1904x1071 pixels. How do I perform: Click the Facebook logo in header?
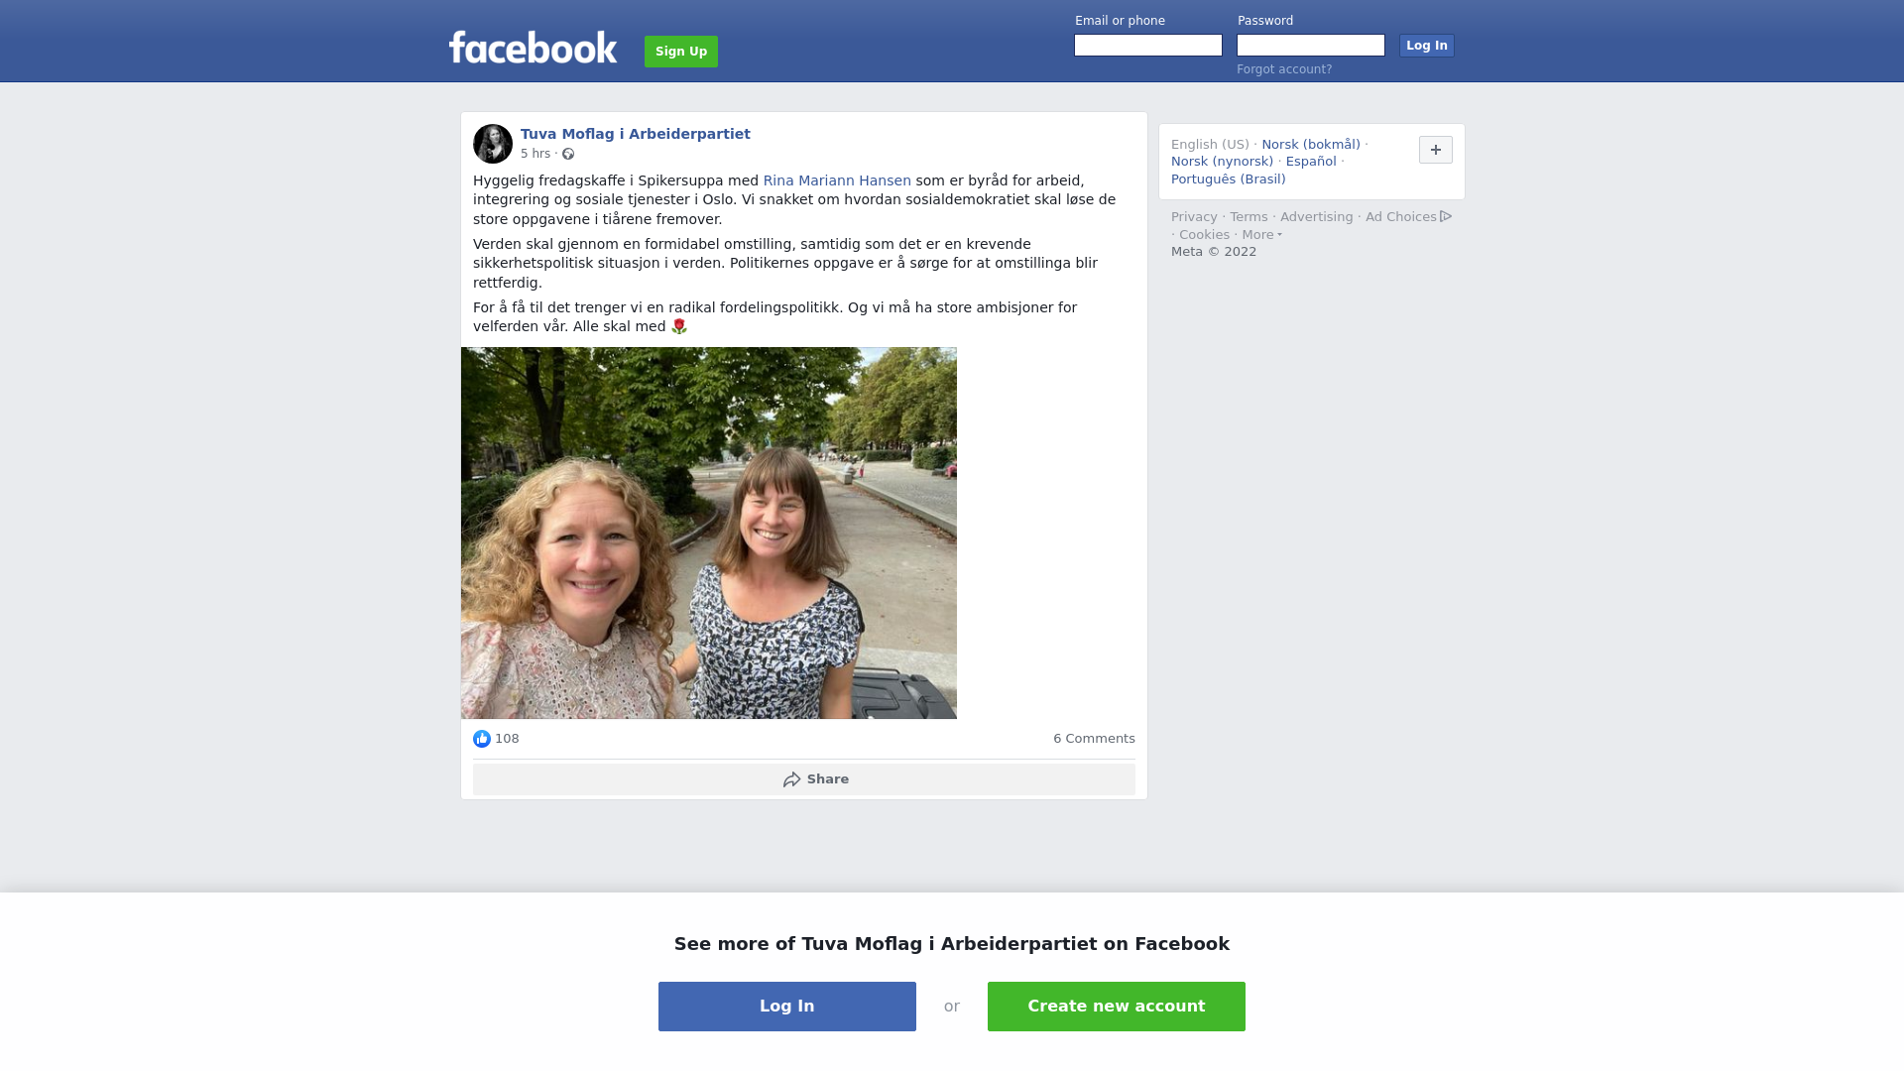coord(533,48)
